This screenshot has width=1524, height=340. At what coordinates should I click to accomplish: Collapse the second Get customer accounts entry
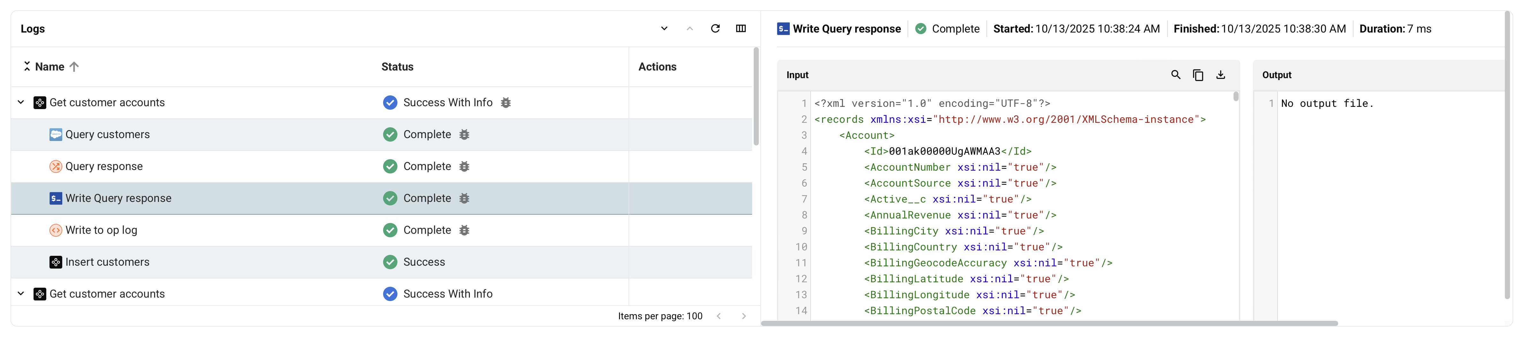click(x=19, y=293)
